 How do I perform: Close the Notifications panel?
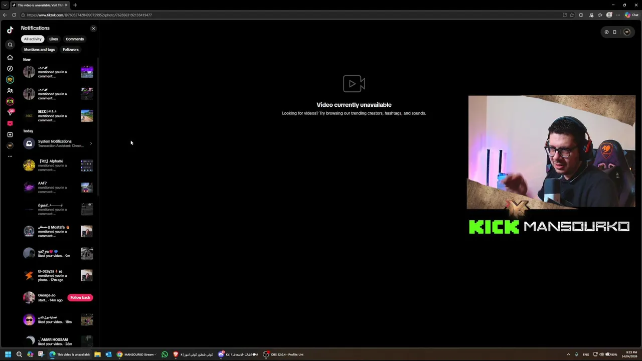point(93,29)
